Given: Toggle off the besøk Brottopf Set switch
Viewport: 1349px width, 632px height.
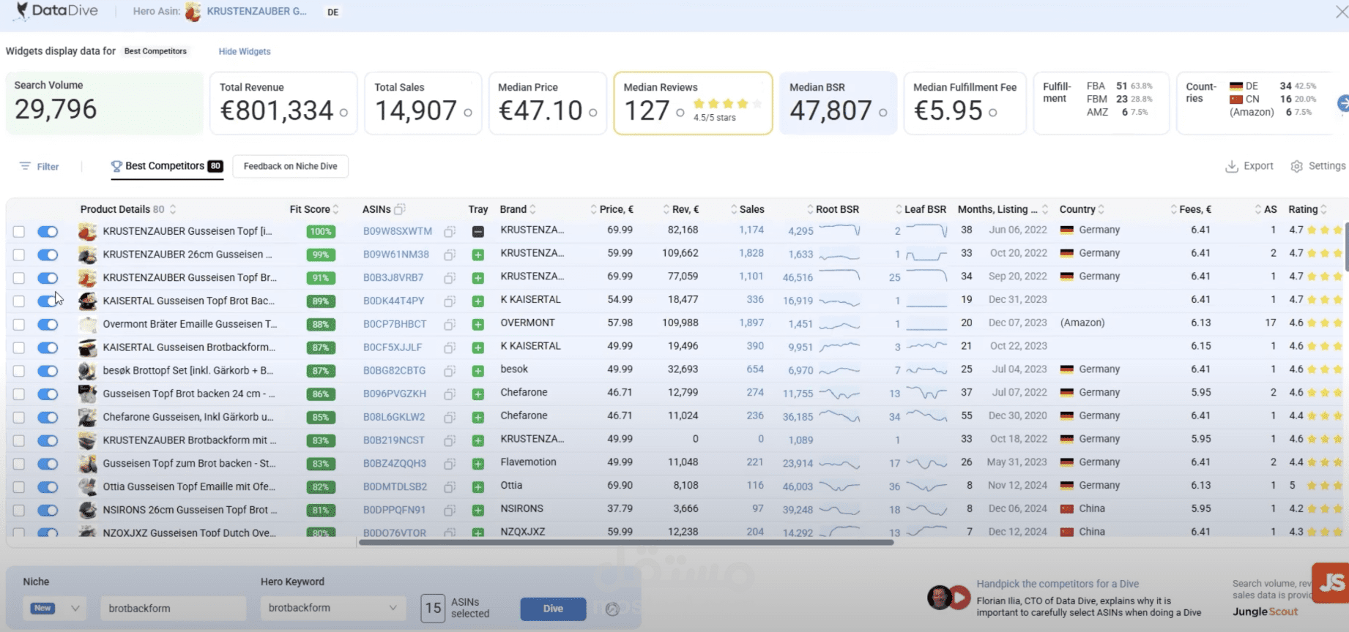Looking at the screenshot, I should click(48, 371).
